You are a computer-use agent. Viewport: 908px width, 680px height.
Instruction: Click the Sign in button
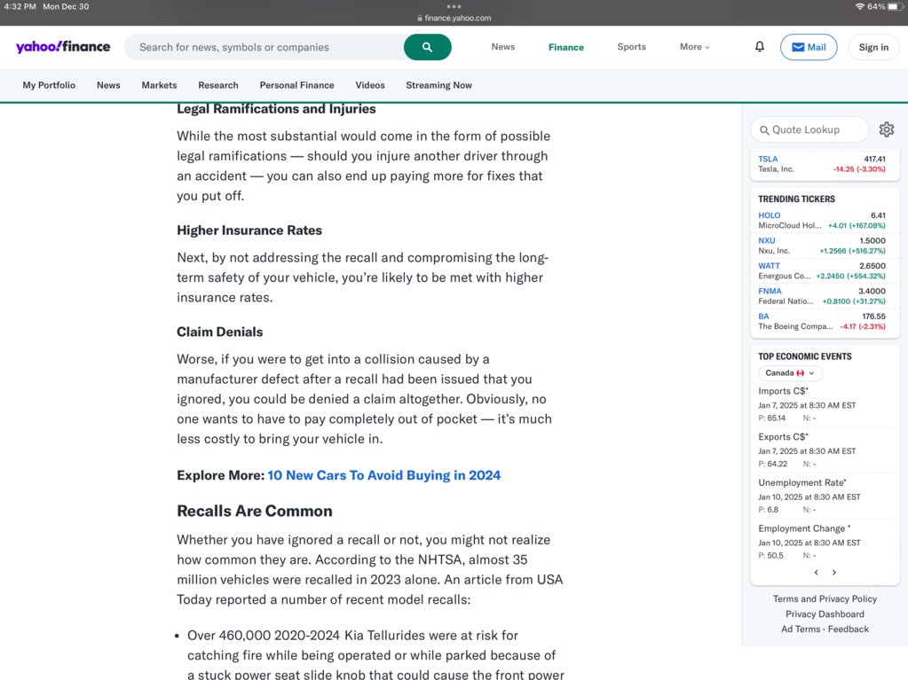pyautogui.click(x=873, y=47)
